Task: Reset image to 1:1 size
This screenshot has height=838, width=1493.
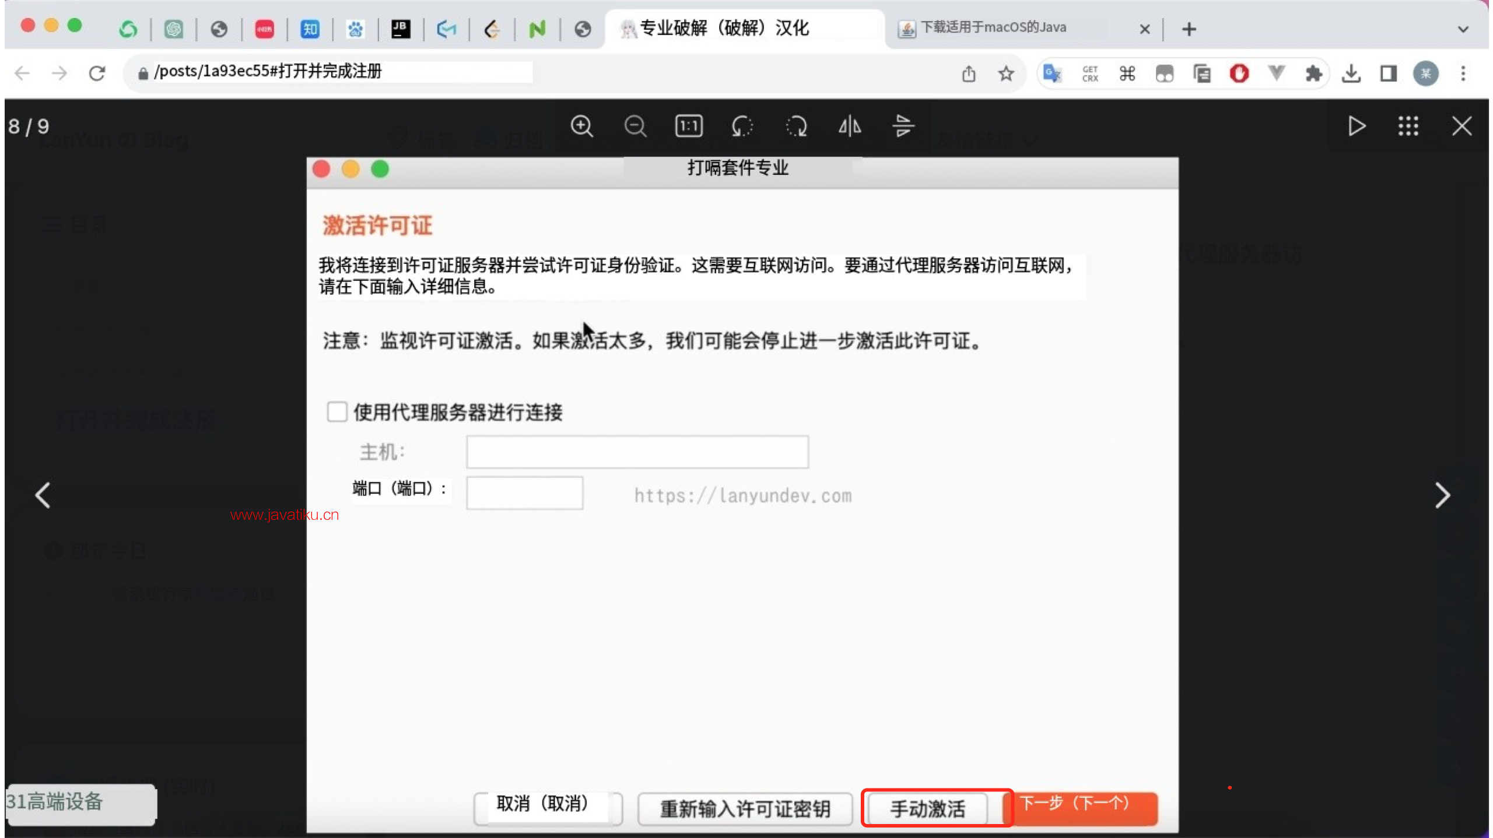Action: click(x=689, y=126)
